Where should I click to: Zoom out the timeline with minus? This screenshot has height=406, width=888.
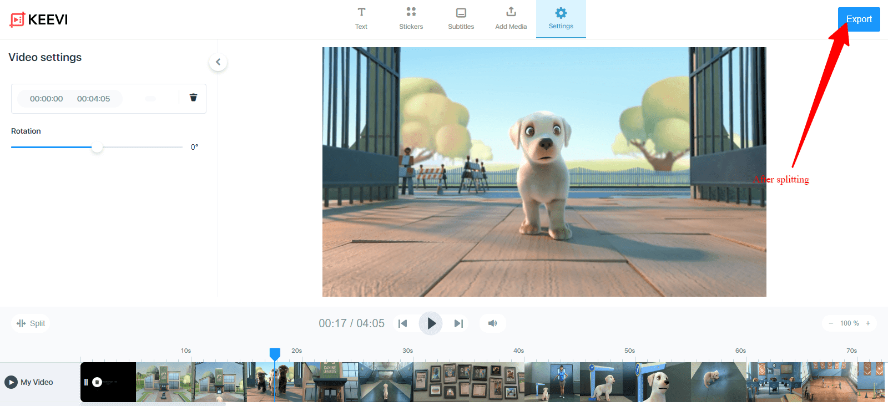(x=831, y=323)
